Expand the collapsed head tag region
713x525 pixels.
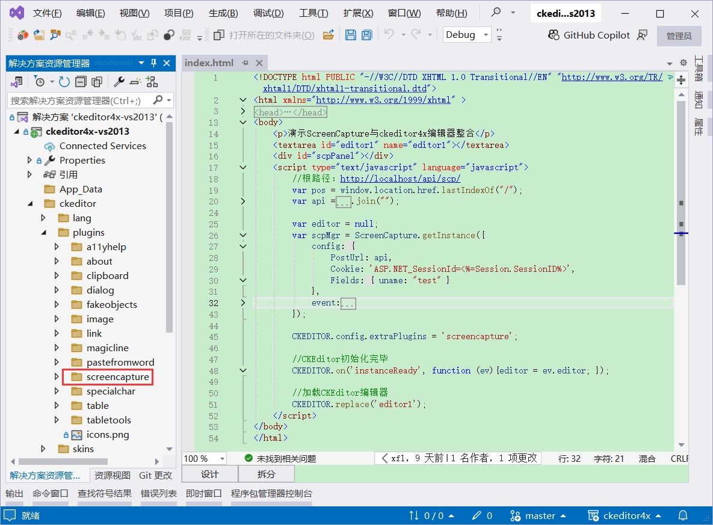click(243, 112)
